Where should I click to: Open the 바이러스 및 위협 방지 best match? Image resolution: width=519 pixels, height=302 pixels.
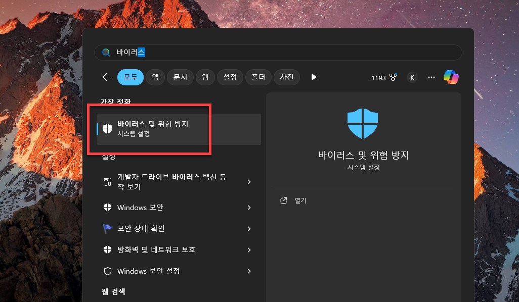click(x=179, y=129)
